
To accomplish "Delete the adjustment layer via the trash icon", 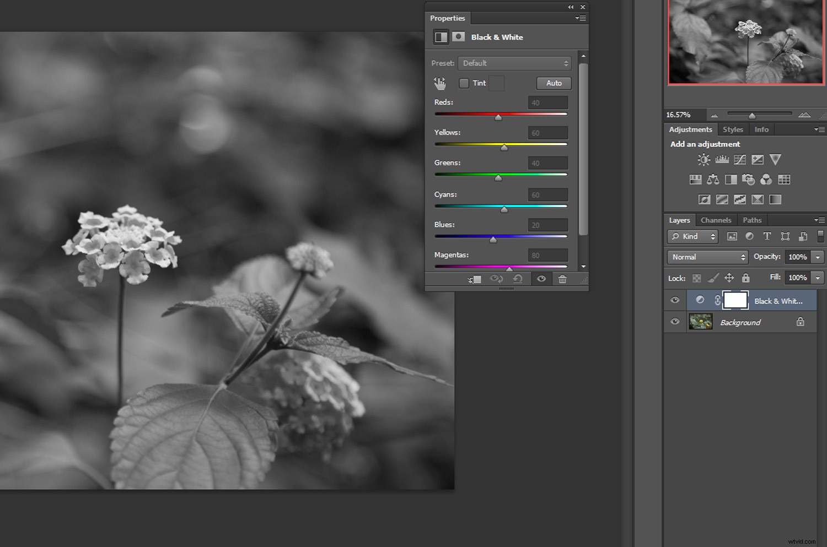I will [562, 279].
